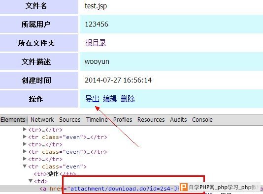Screen dimensions: 263x194
Task: Open the Console tab
Action: tap(202, 120)
